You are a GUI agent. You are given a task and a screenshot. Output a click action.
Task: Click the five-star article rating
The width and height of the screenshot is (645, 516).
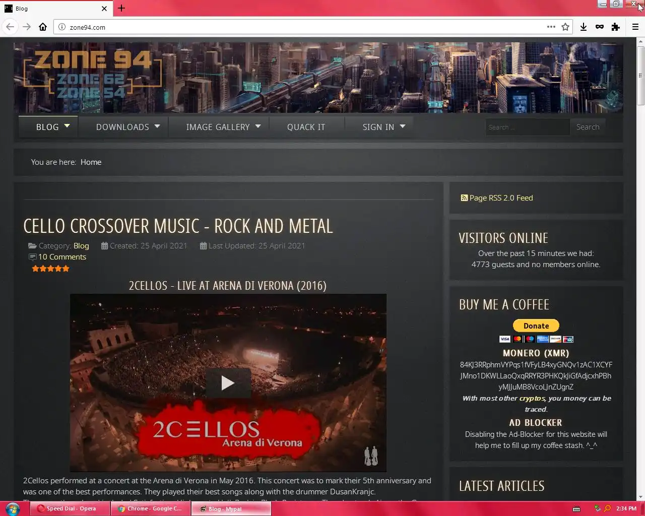pos(50,269)
